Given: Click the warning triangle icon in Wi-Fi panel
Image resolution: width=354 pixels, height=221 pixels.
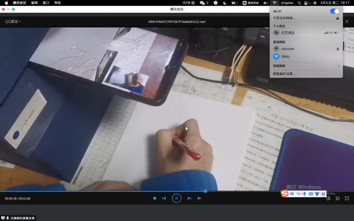Looking at the screenshot, I should coord(337,18).
